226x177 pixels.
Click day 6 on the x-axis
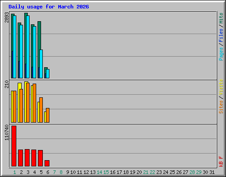point(48,172)
